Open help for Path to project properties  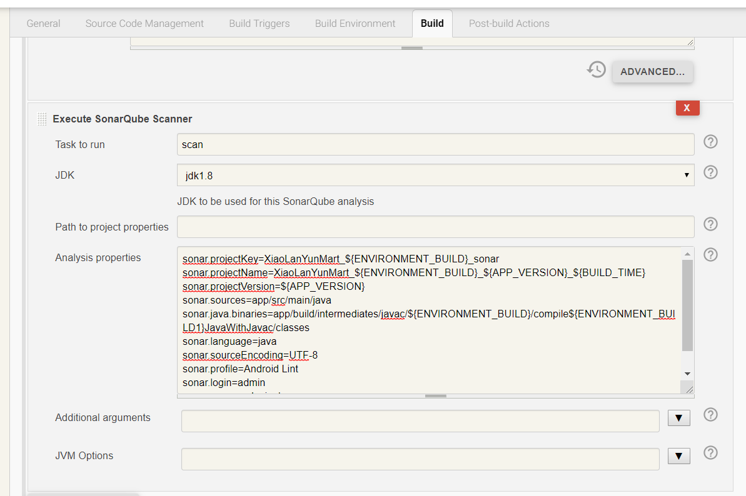710,224
